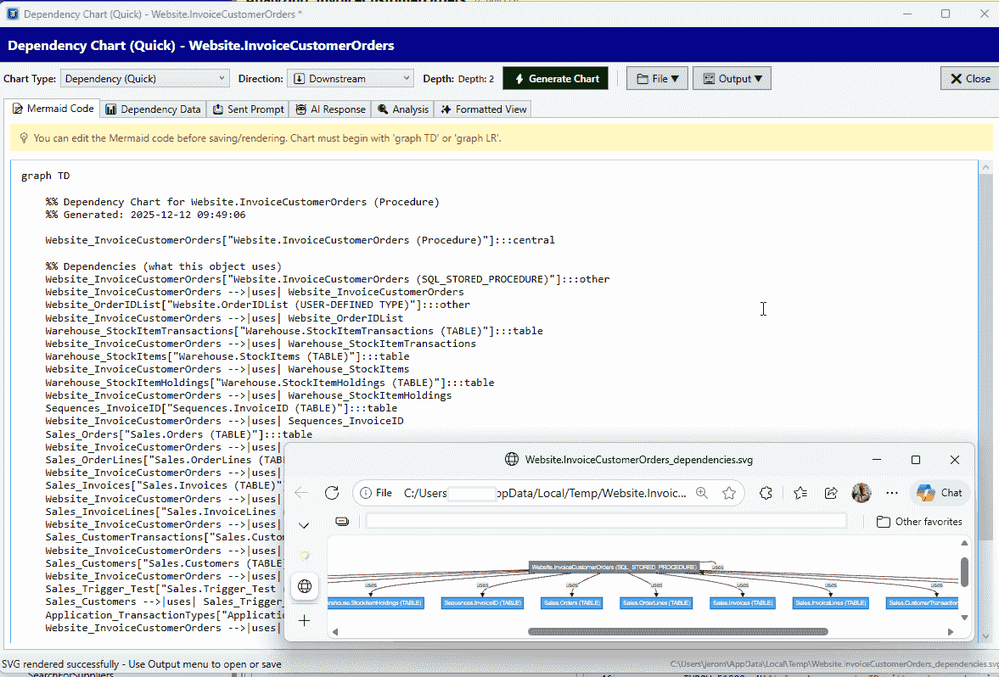Expand the Direction Downstream dropdown

tap(350, 79)
